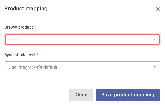Click the asterisk next to Sync stock level
The height and width of the screenshot is (105, 165).
click(x=37, y=54)
